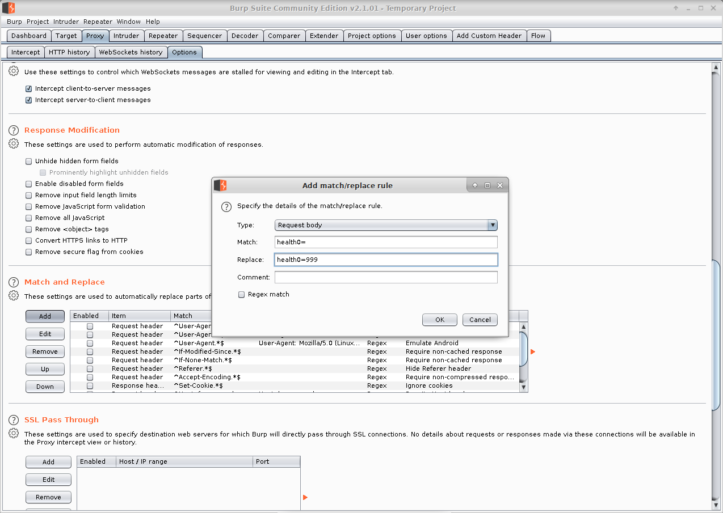723x513 pixels.
Task: Click Edit in the Match and Replace section
Action: coord(45,334)
